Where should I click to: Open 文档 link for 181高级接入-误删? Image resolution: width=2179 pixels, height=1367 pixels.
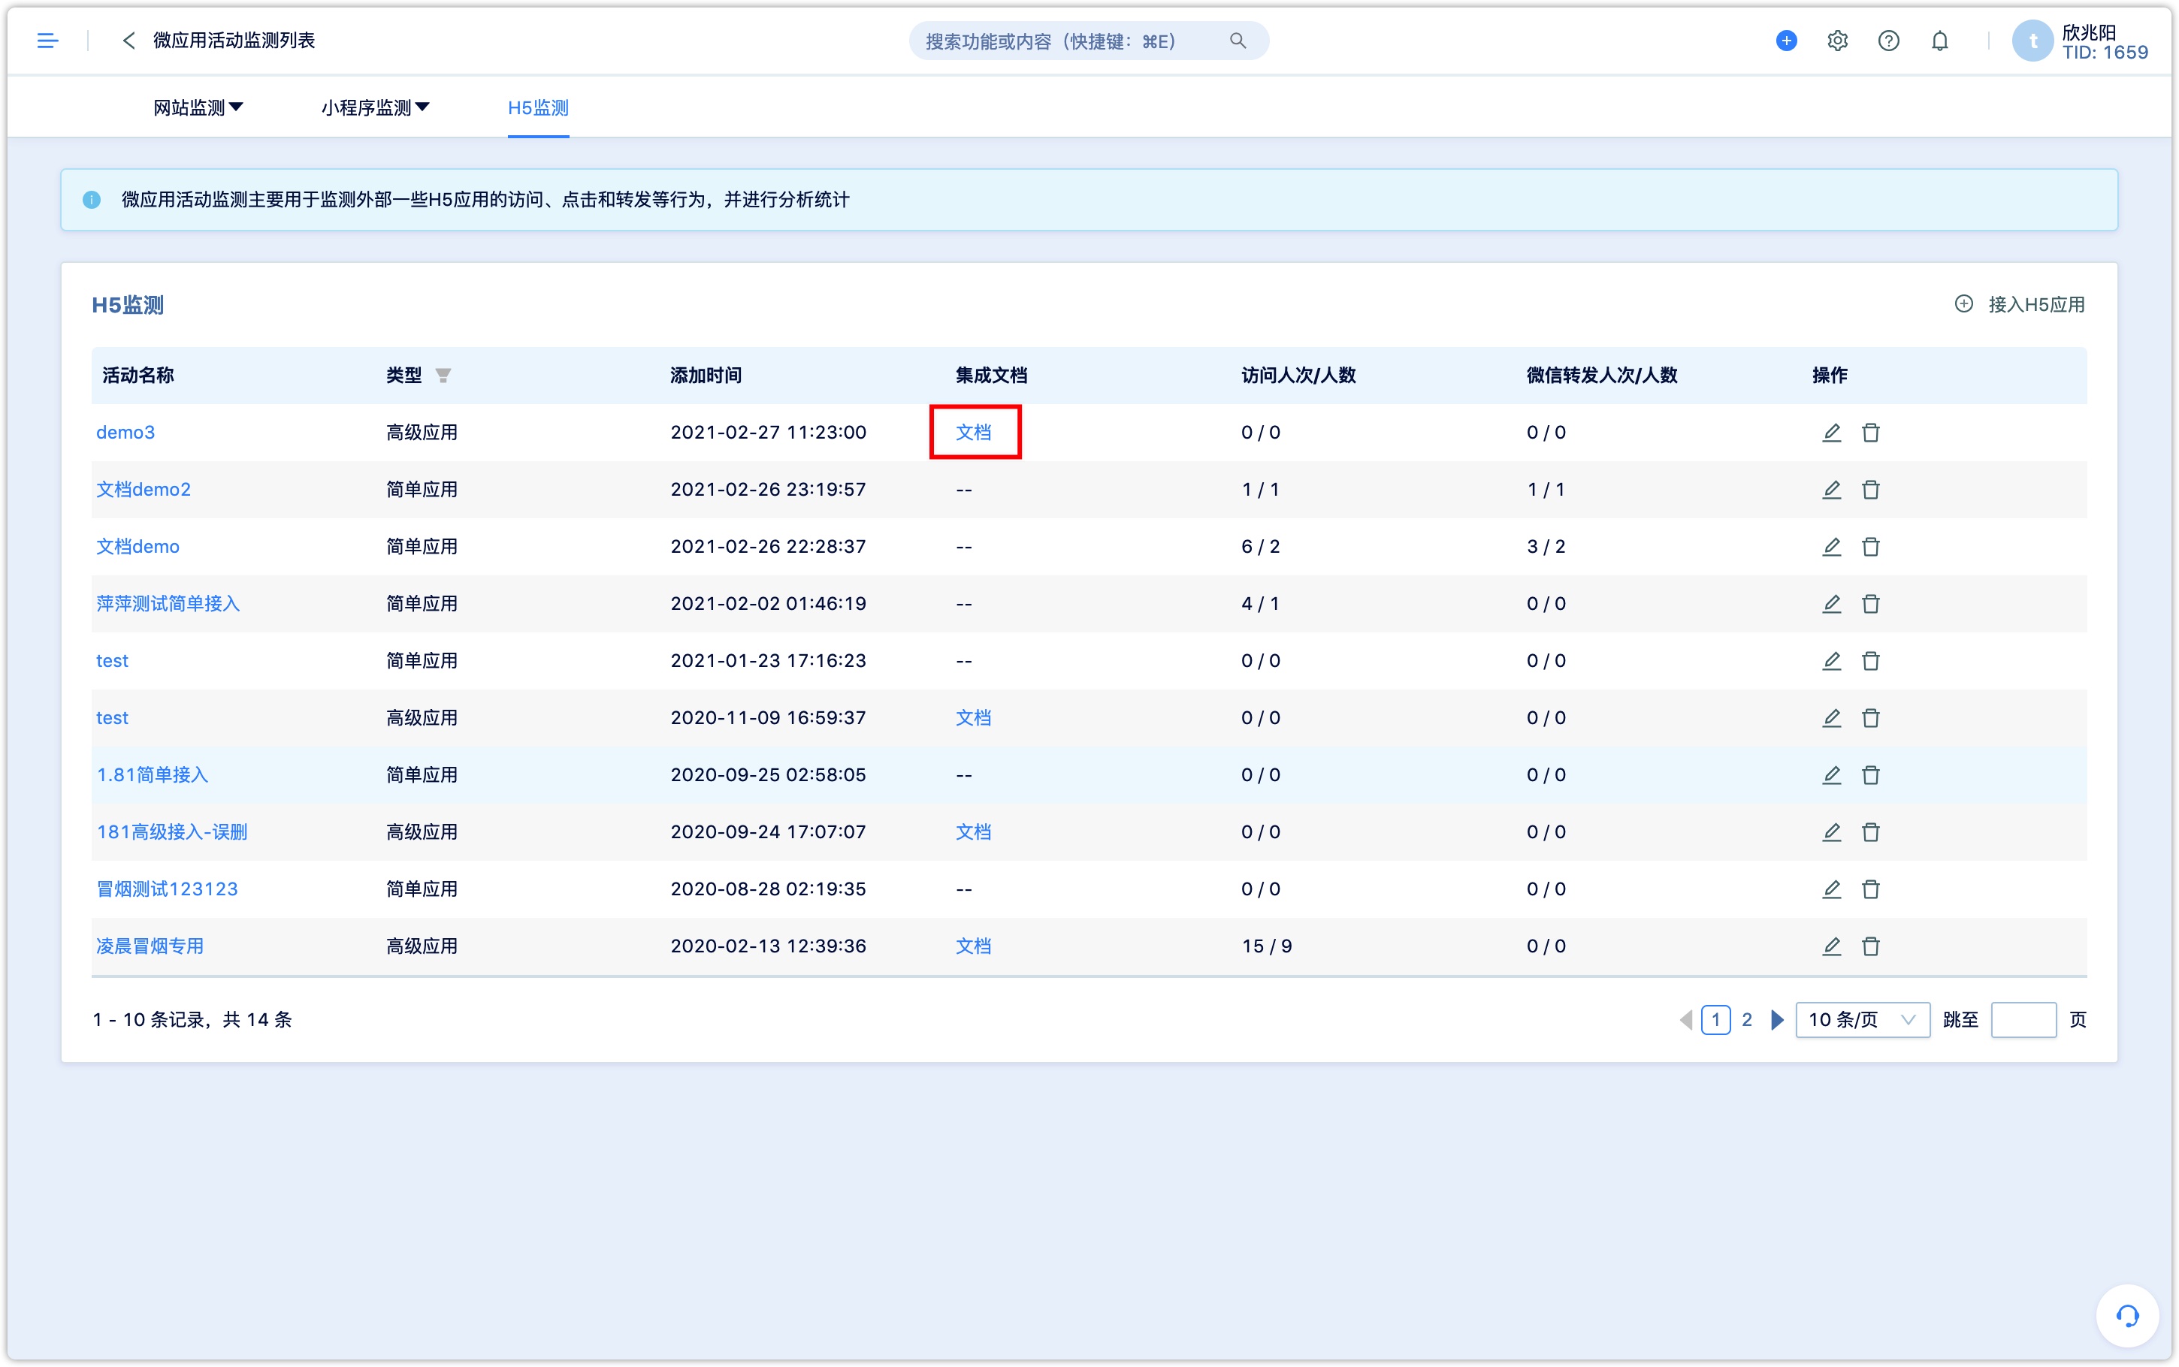[974, 831]
